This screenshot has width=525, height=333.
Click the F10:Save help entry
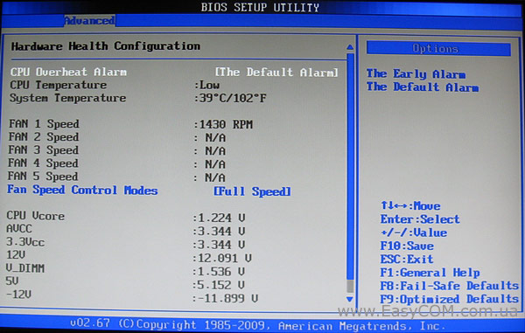tap(407, 246)
